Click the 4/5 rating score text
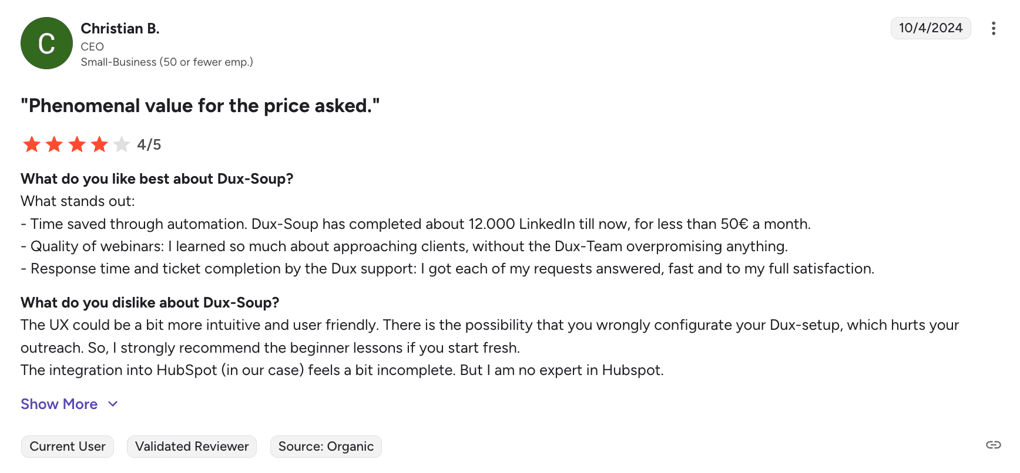Viewport: 1020px width, 473px height. [x=149, y=145]
